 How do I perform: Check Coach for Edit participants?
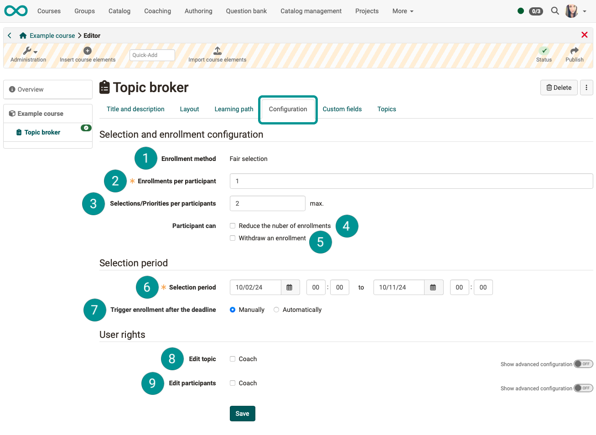pos(233,383)
